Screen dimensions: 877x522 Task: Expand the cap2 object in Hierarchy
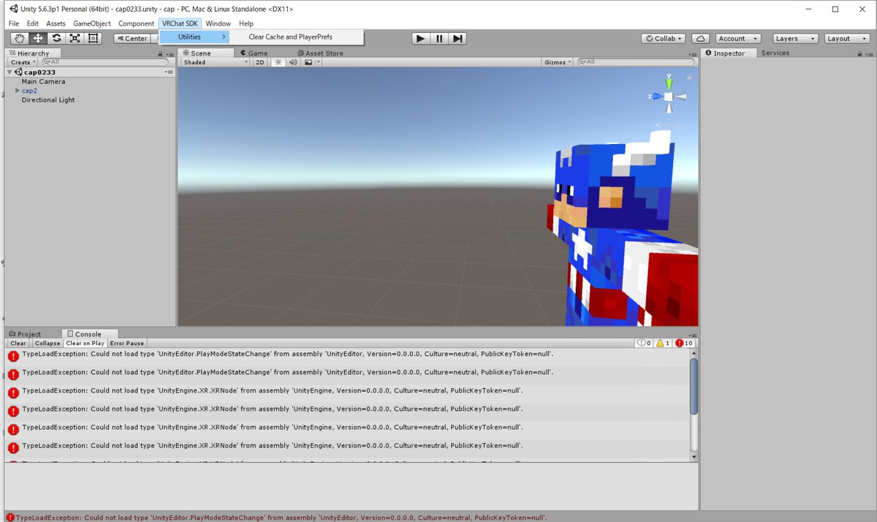point(18,91)
